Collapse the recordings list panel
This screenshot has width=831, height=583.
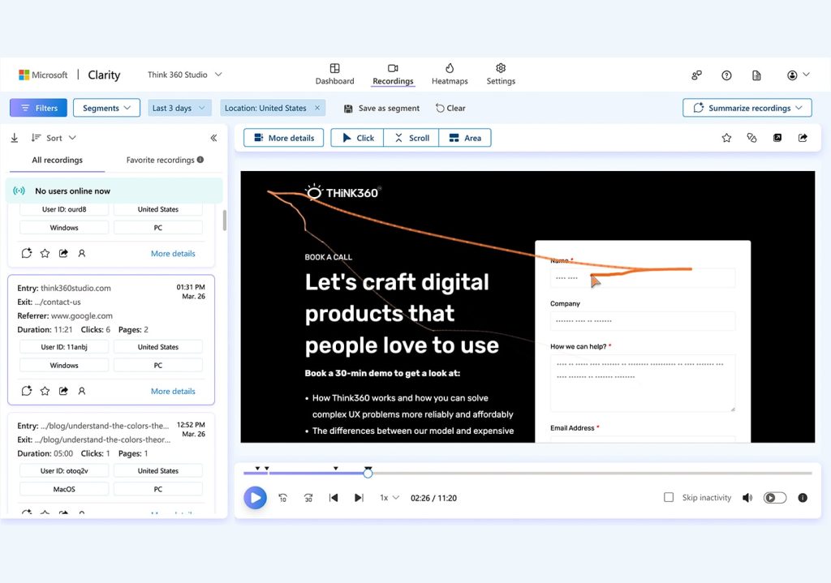214,138
